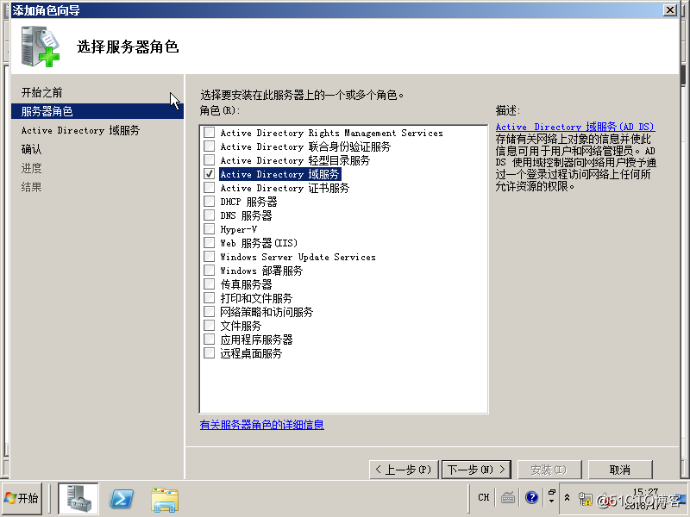Show hidden tray icons arrow
The image size is (690, 517).
568,497
